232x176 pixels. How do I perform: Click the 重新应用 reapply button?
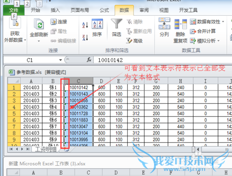tap(139, 31)
